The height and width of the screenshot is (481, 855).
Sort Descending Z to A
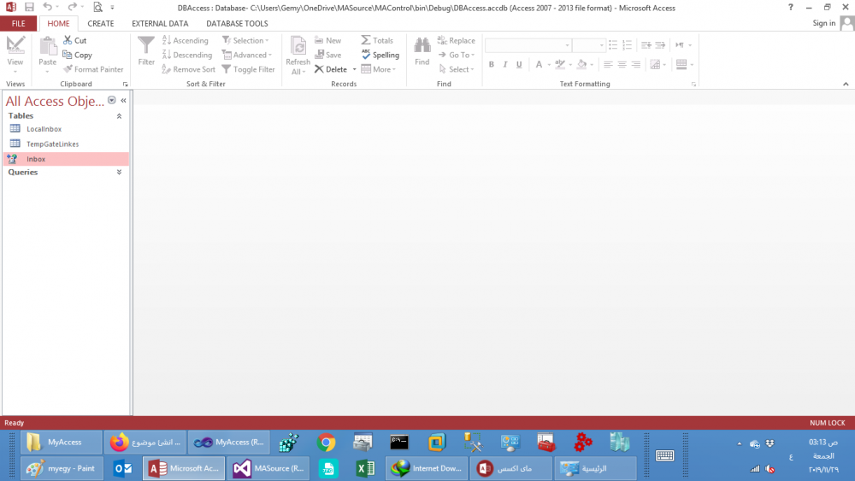(187, 55)
